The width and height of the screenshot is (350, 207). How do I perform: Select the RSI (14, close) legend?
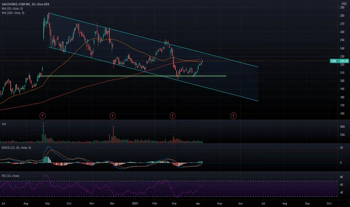point(11,176)
